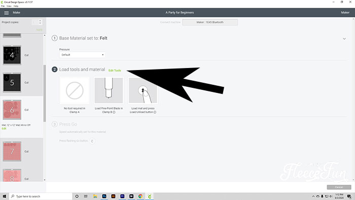Click the mat list scrollbar thumb
Screen dimensions: 355x200
[x=45, y=93]
